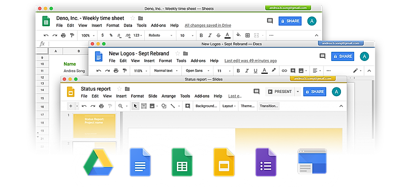Select Paint format in Sheets toolbar
407x187 pixels.
pos(72,36)
